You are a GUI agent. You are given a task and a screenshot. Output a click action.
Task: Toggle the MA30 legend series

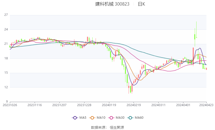click(x=116, y=118)
